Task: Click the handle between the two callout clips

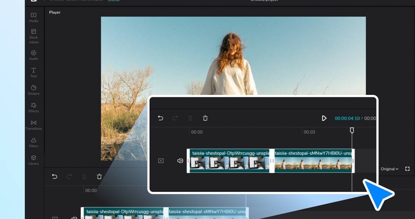Action: pyautogui.click(x=272, y=161)
